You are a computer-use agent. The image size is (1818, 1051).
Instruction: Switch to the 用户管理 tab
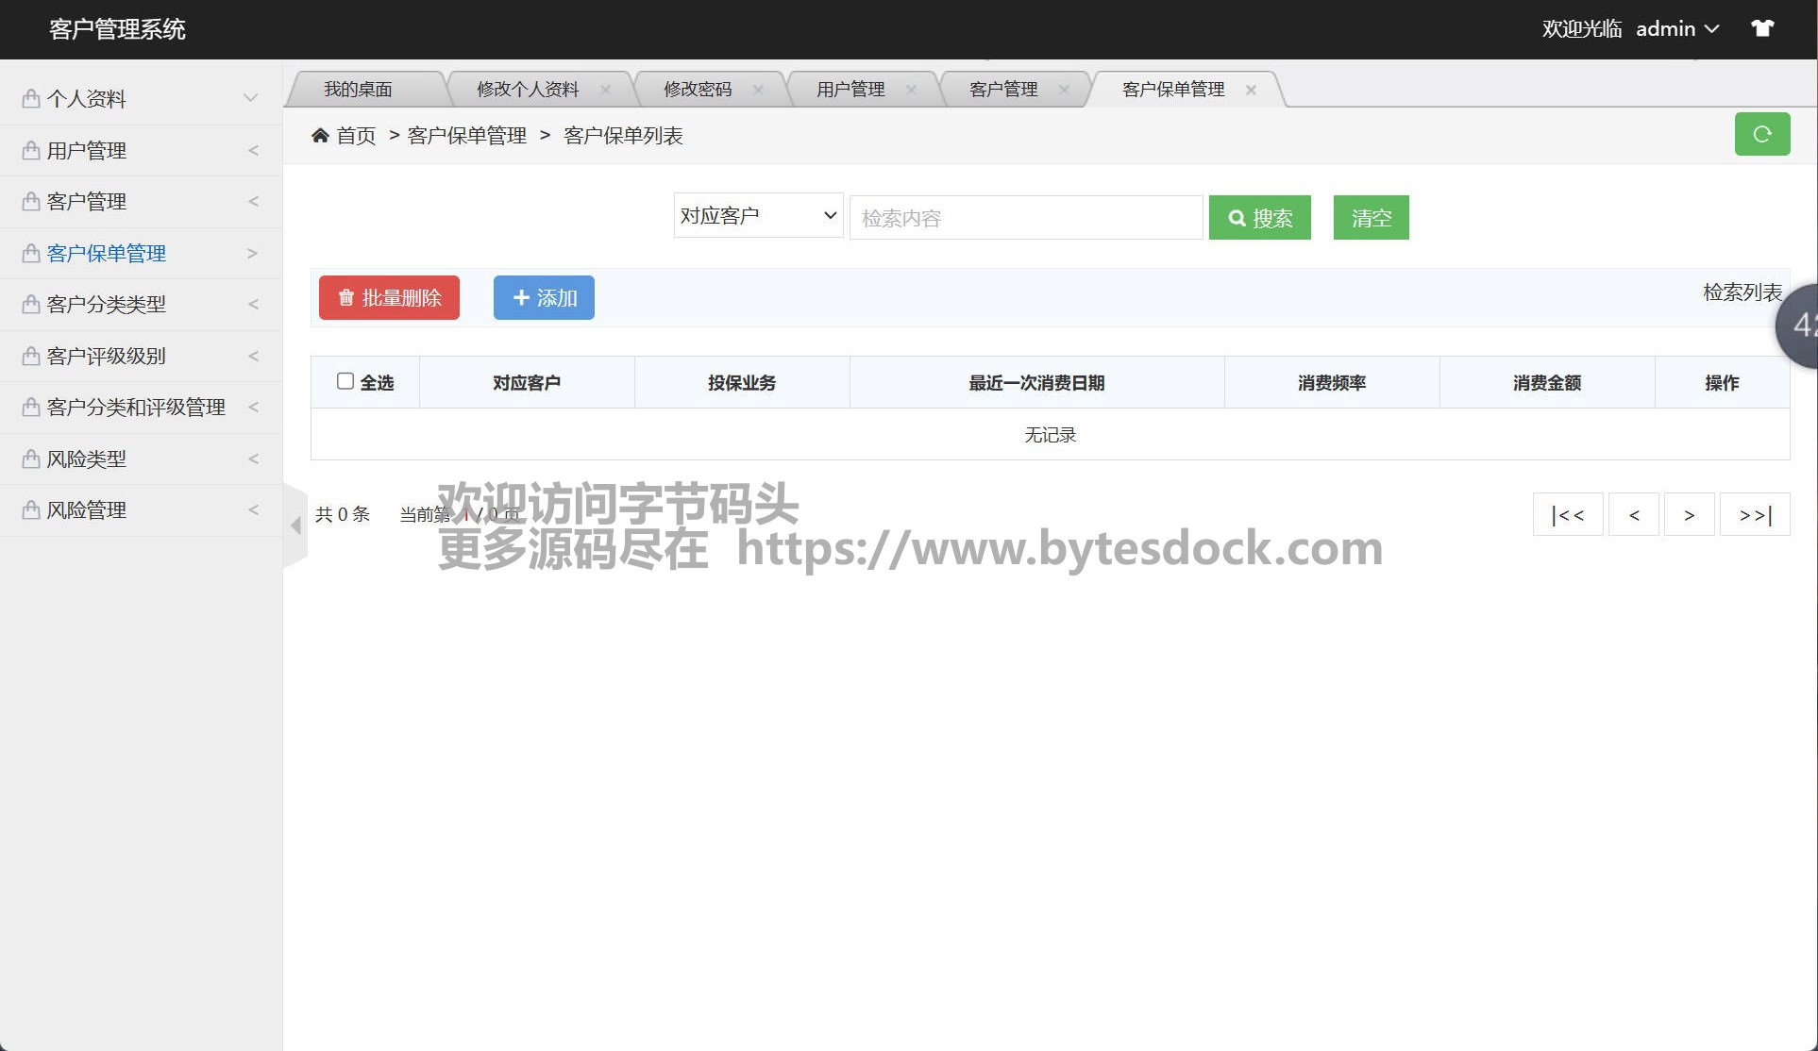[x=850, y=90]
